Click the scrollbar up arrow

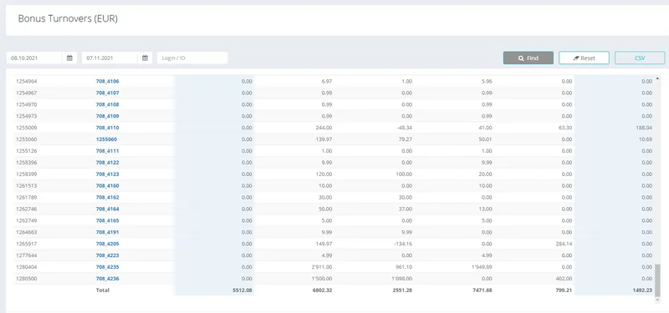click(x=657, y=78)
